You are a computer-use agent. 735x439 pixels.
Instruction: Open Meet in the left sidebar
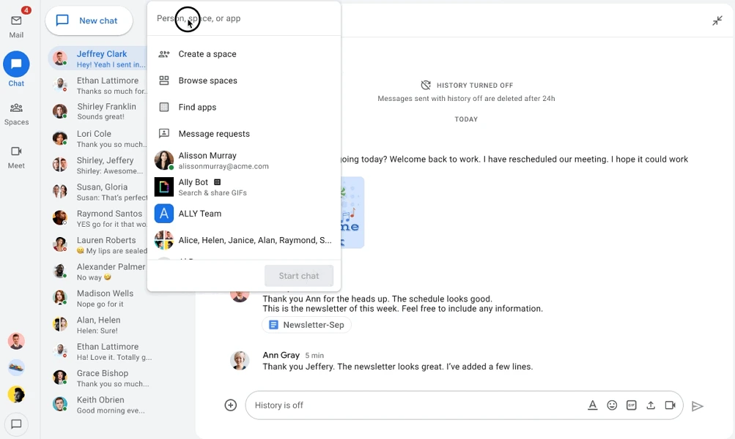tap(16, 157)
